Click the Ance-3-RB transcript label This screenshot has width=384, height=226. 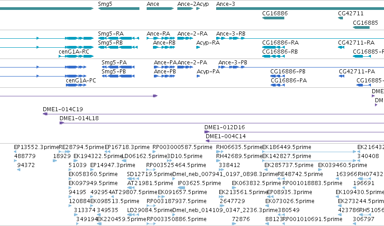coord(231,34)
